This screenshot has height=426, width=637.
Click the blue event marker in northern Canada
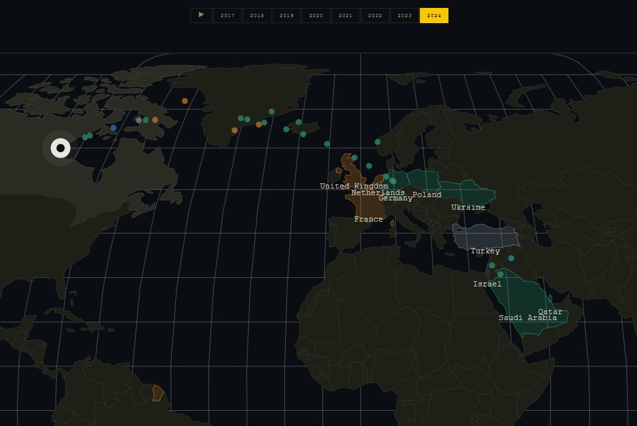click(113, 128)
